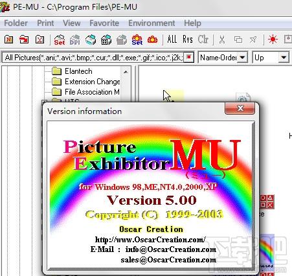Reverse selection with the Rvs button
This screenshot has height=276, width=292.
(x=188, y=40)
